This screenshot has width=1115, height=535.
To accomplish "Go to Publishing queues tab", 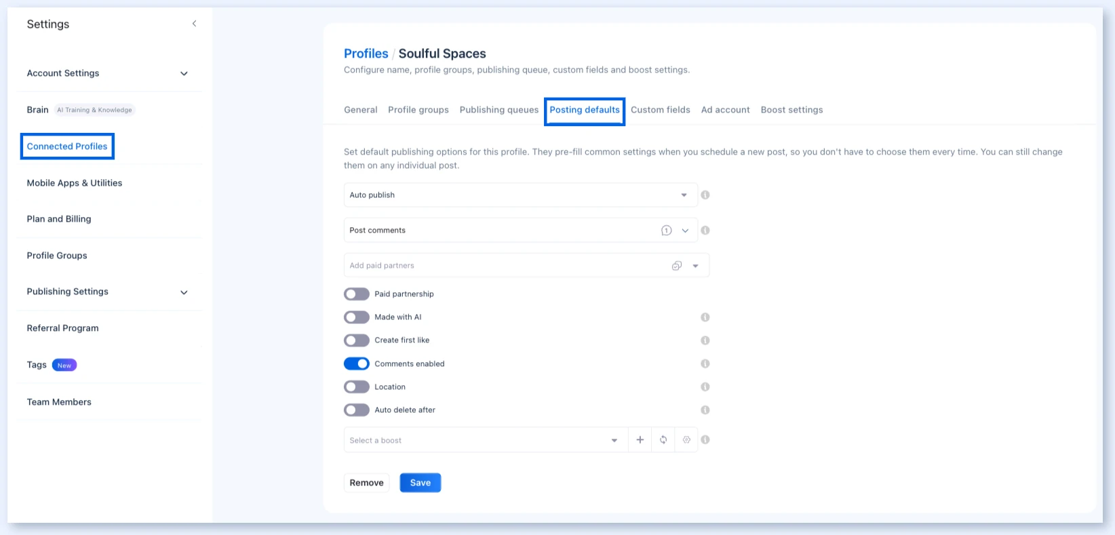I will (x=499, y=110).
